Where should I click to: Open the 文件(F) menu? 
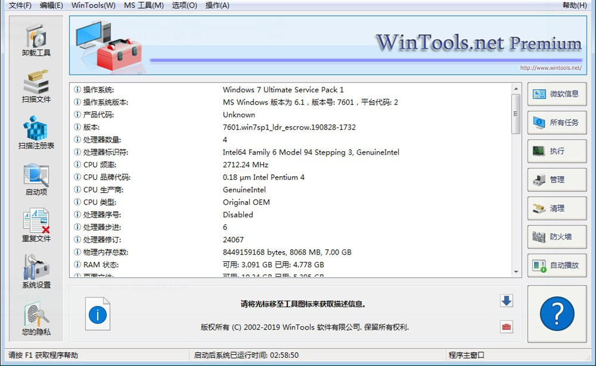coord(20,5)
